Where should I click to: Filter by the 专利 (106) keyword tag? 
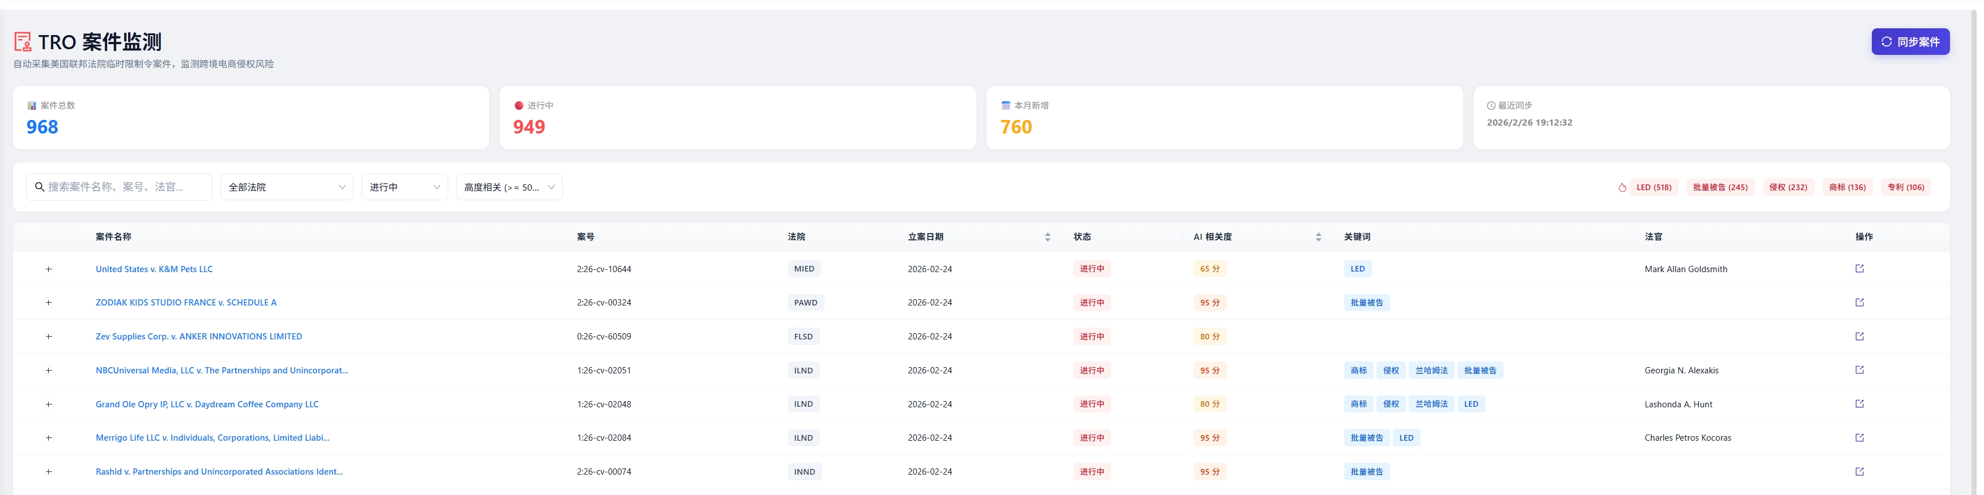point(1905,188)
